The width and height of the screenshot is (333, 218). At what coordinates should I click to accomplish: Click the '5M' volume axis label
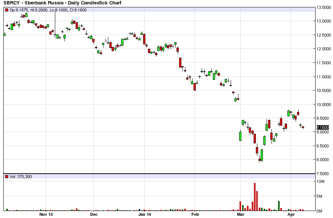(319, 197)
